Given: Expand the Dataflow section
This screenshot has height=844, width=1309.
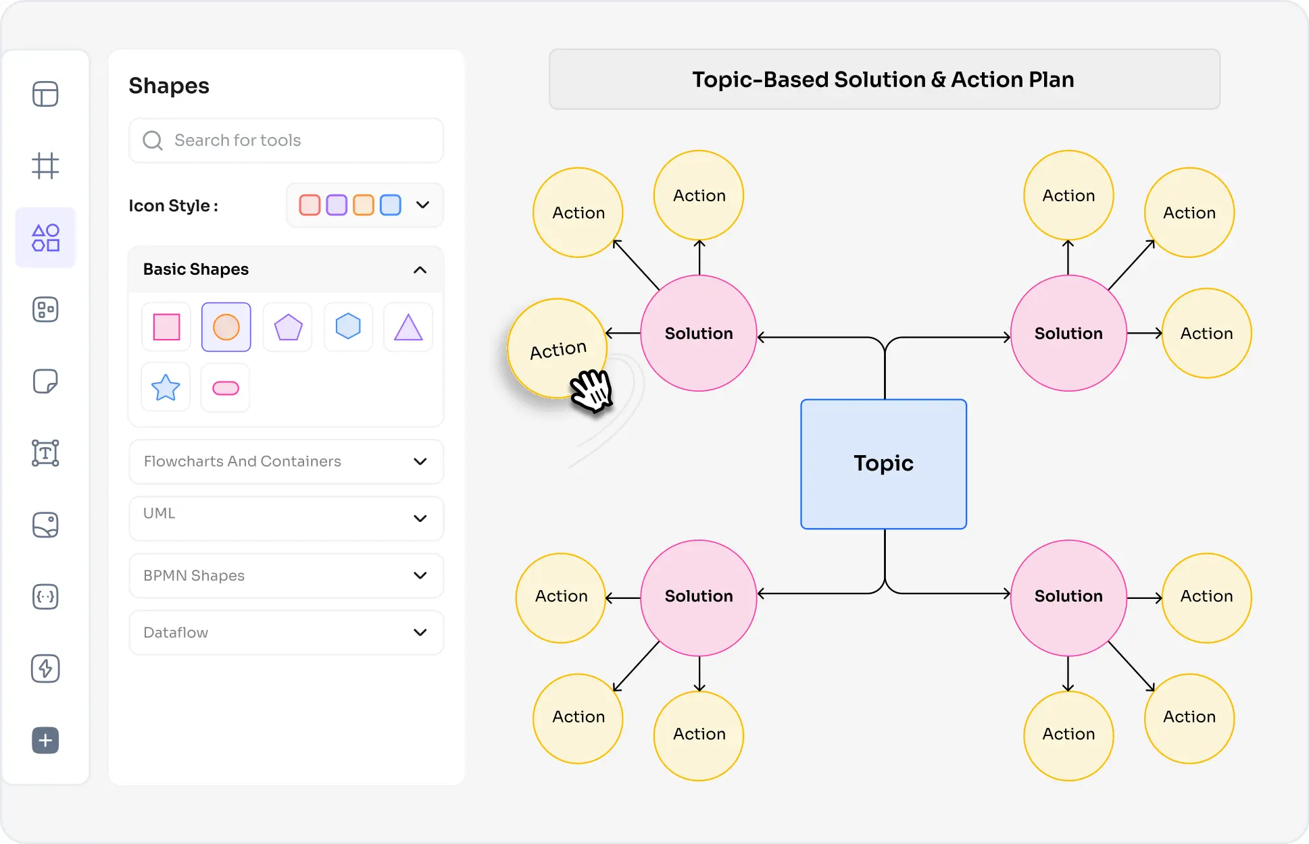Looking at the screenshot, I should (286, 633).
